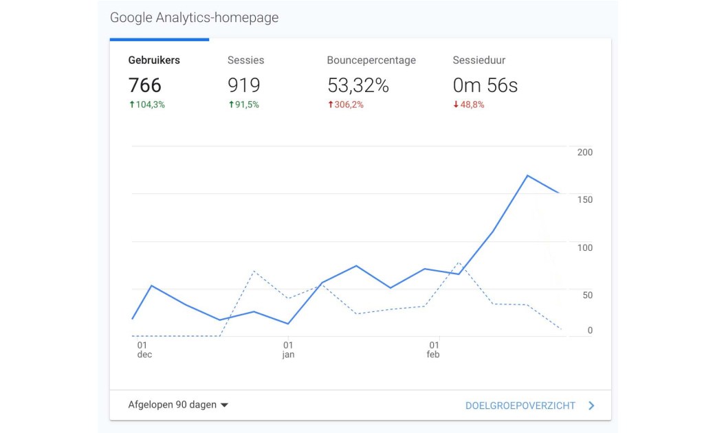Click the green 91,5% change indicator
Viewport: 715px width, 433px height.
pyautogui.click(x=244, y=105)
